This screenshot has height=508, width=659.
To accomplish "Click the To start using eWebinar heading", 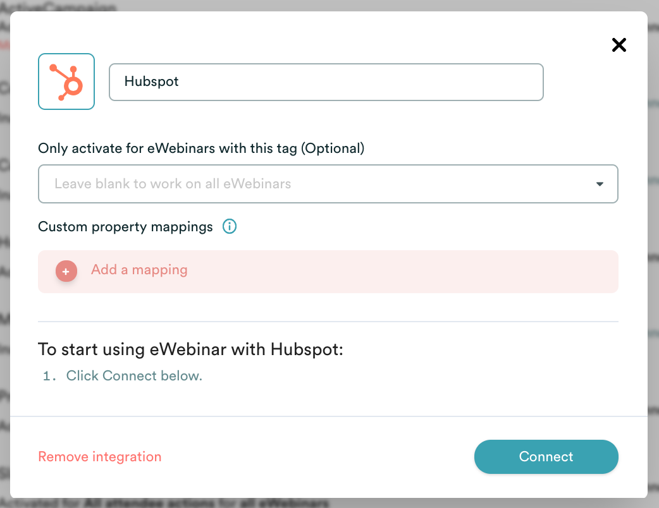I will (190, 349).
